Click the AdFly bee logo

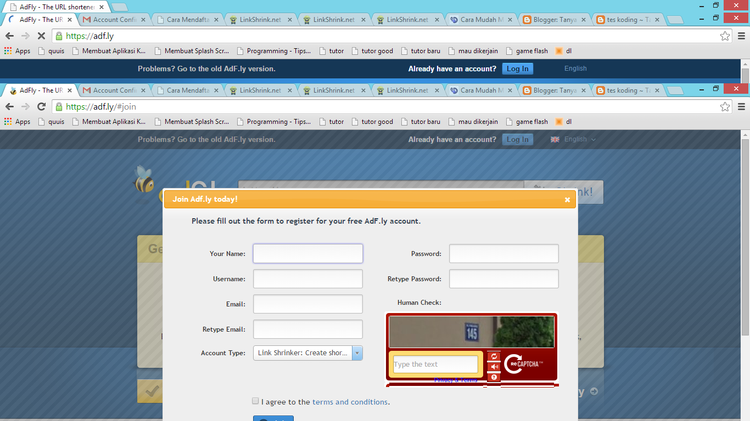click(144, 180)
